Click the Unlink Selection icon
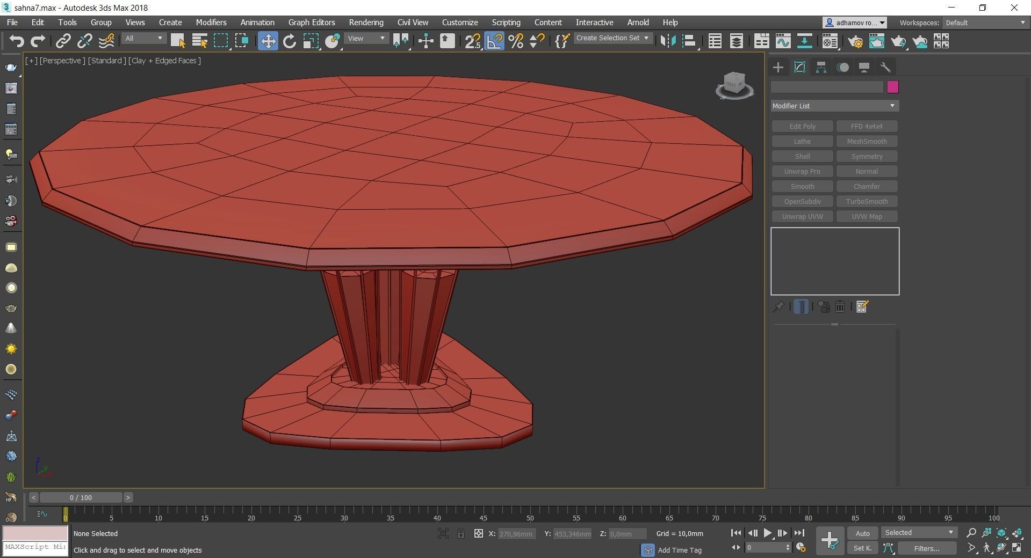The image size is (1031, 558). 84,41
